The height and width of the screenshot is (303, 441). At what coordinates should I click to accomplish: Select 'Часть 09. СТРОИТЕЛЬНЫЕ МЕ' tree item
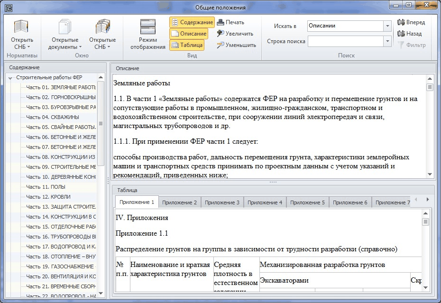point(61,167)
